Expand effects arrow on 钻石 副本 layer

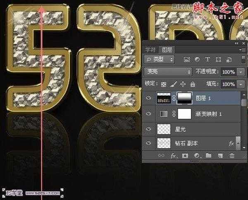238,143
